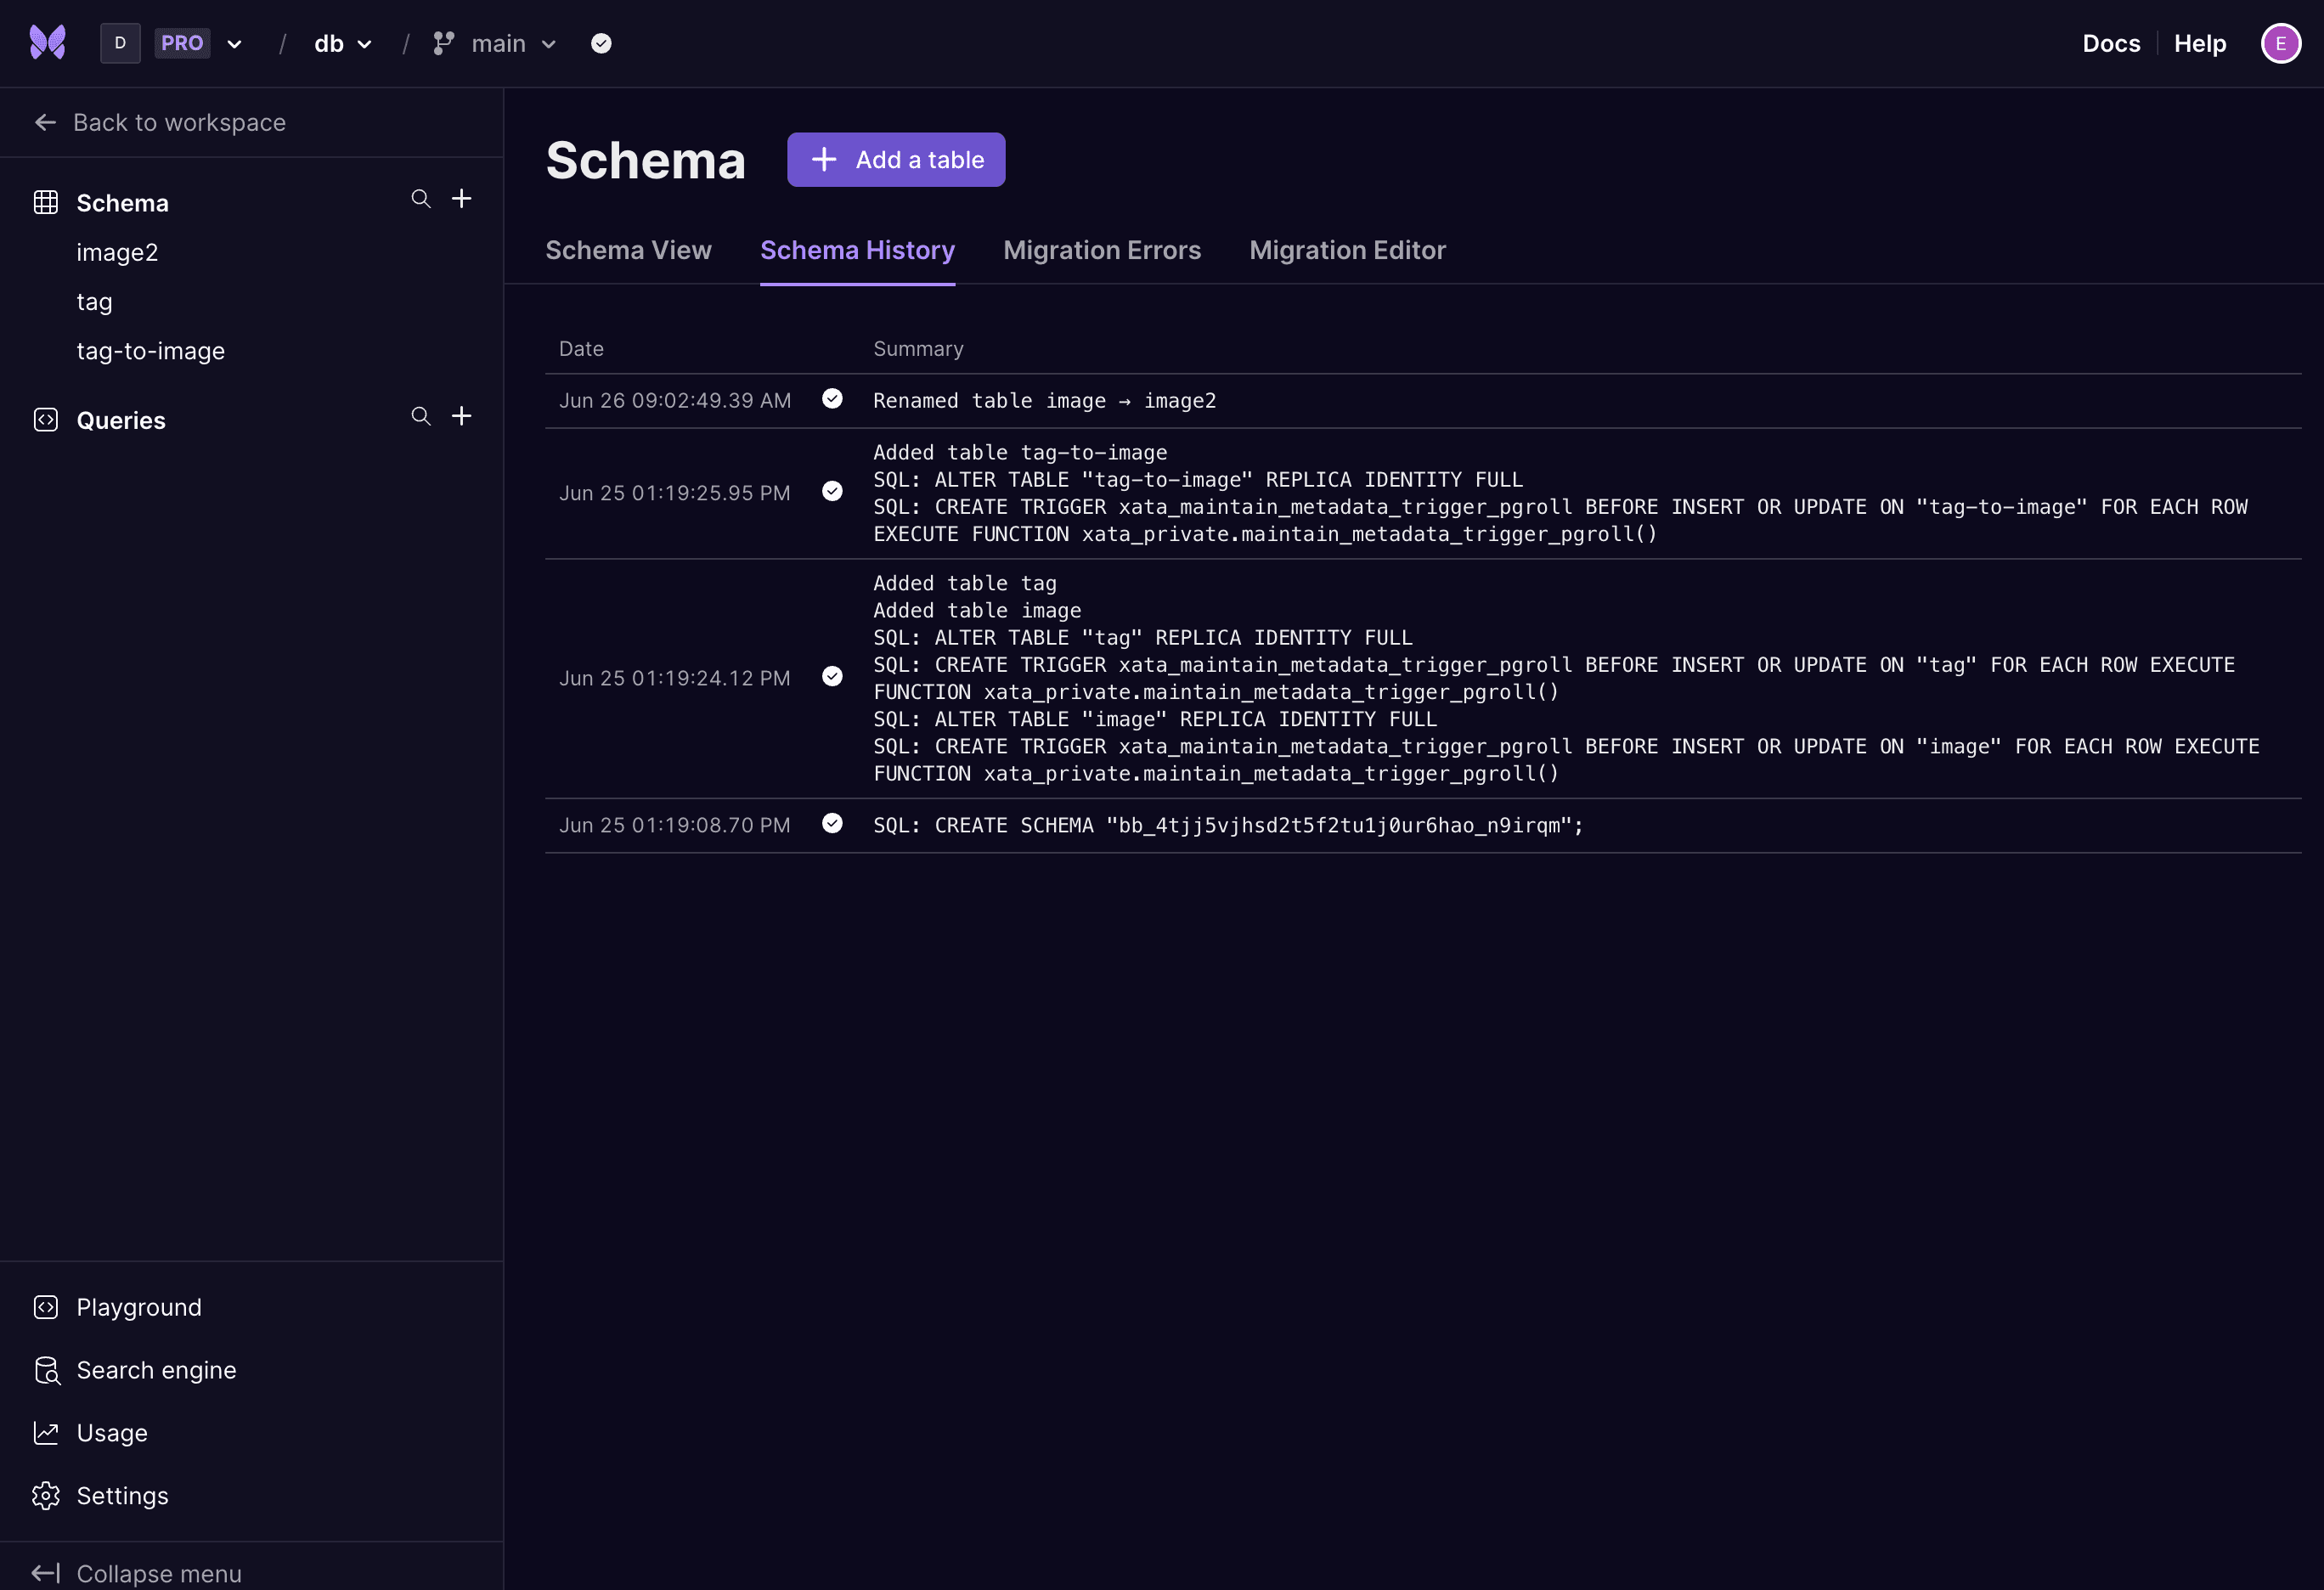Viewport: 2324px width, 1590px height.
Task: Click the branch status checkmark icon in header
Action: pyautogui.click(x=601, y=43)
